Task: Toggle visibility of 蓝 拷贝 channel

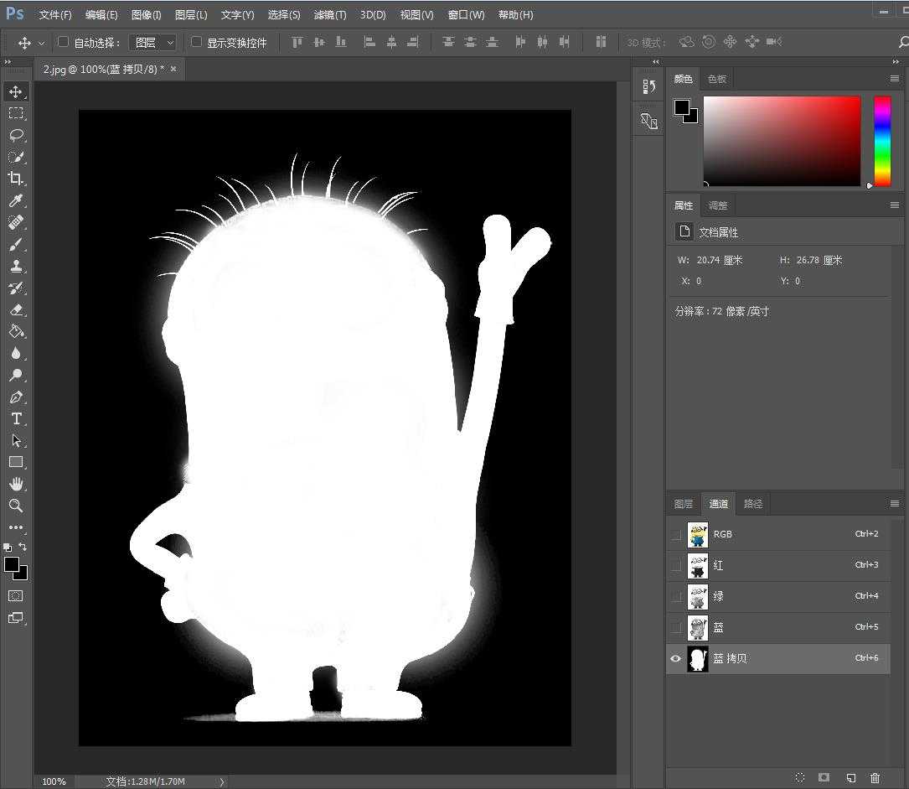Action: [x=675, y=658]
